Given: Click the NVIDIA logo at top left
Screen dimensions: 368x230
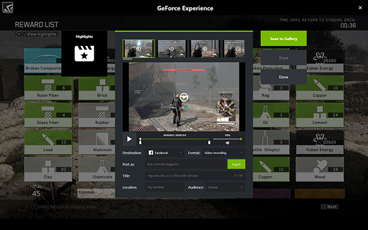Looking at the screenshot, I should coord(7,7).
